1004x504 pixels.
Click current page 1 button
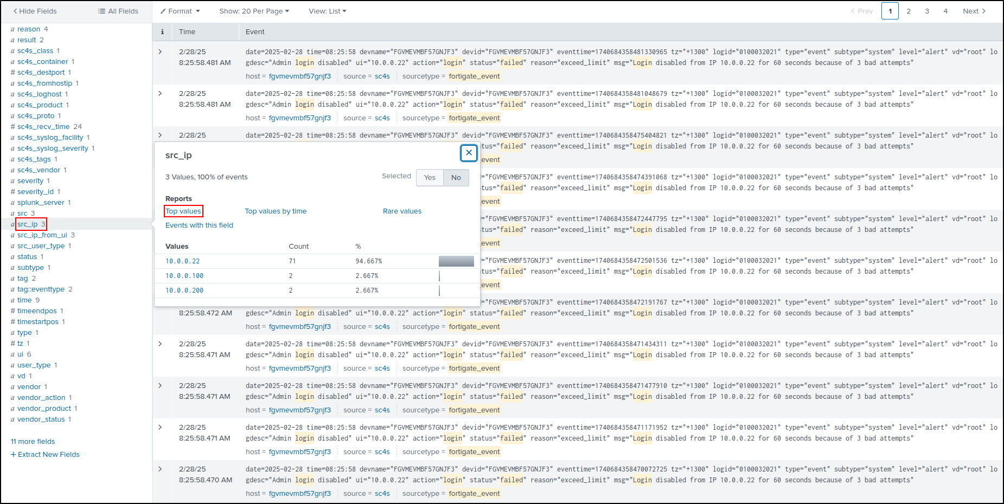[x=890, y=11]
